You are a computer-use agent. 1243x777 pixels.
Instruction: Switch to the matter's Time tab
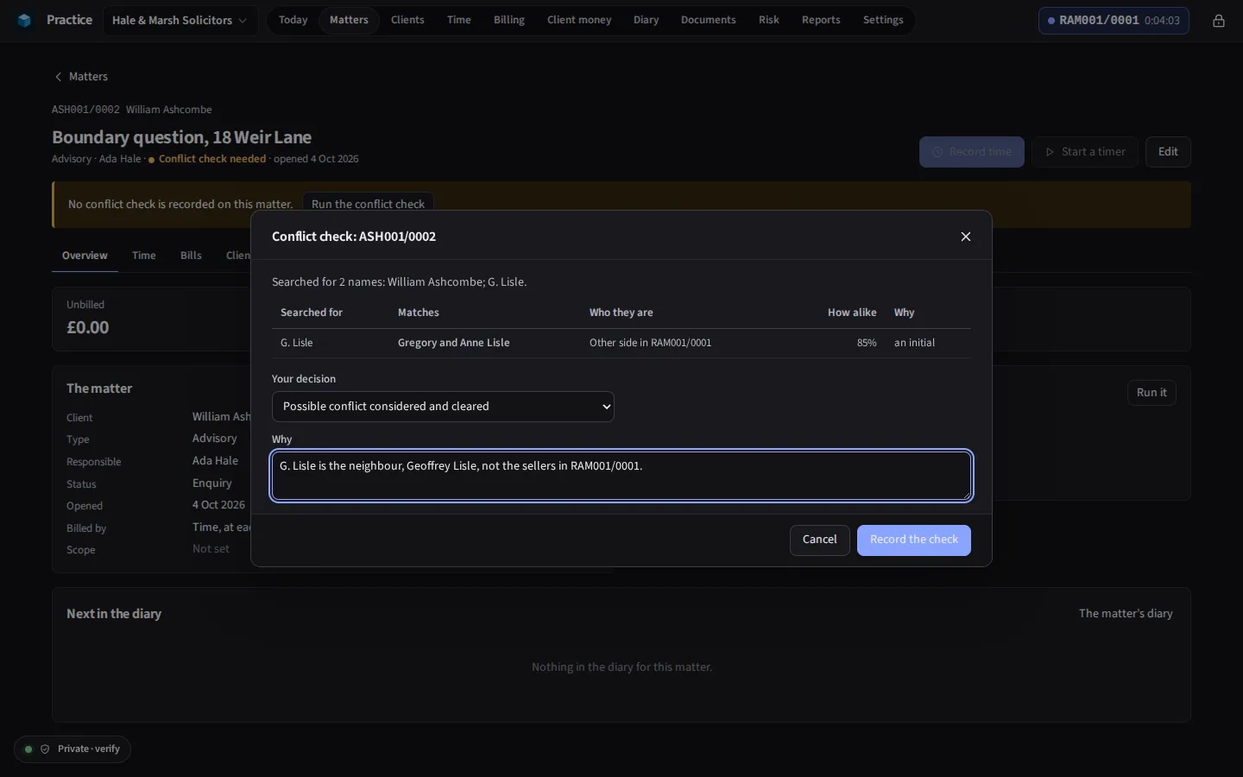click(144, 256)
